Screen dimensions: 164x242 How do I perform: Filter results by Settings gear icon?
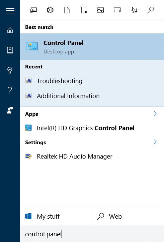[x=50, y=10]
